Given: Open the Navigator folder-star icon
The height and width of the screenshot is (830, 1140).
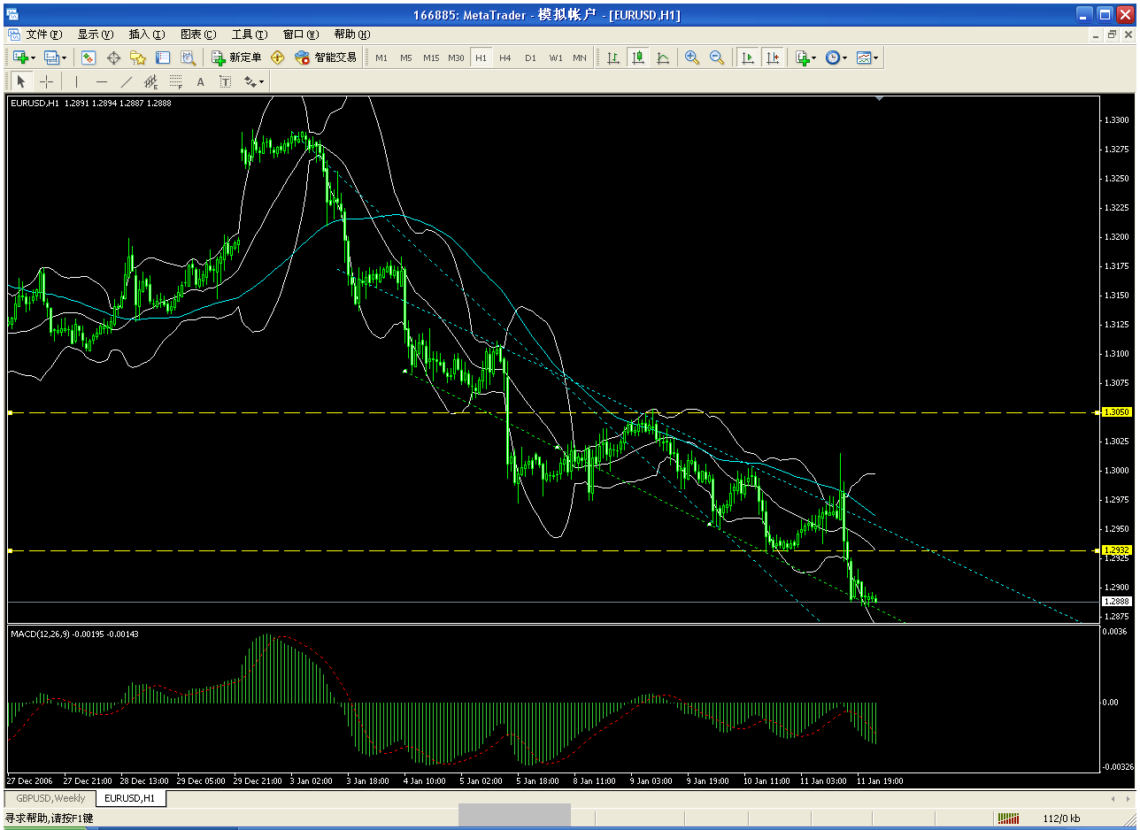Looking at the screenshot, I should [138, 58].
